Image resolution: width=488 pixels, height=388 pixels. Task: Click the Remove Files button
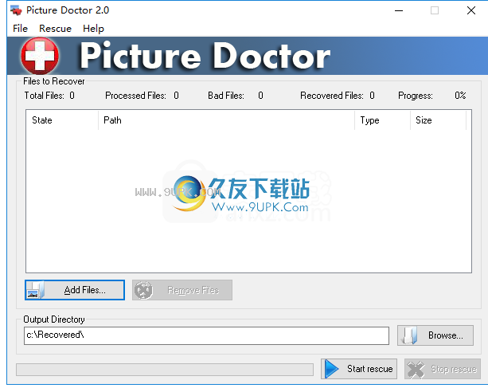coord(182,290)
